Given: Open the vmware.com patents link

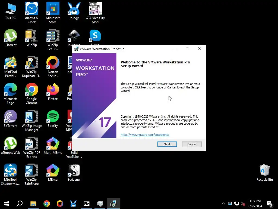Looking at the screenshot, I should (x=145, y=134).
